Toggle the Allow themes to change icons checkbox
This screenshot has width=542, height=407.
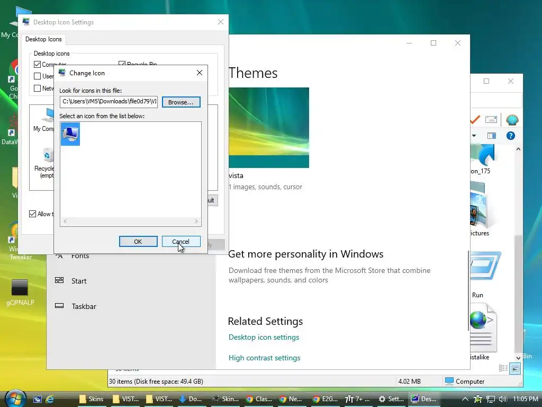(32, 214)
